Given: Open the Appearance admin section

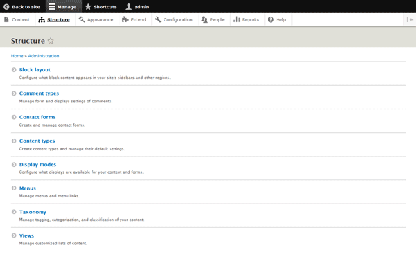Looking at the screenshot, I should click(x=96, y=19).
